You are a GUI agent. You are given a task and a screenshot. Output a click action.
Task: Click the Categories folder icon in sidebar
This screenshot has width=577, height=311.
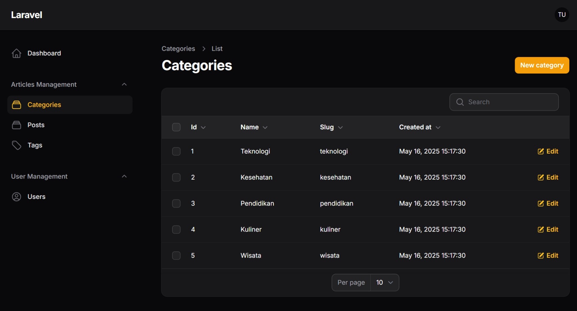(x=16, y=105)
